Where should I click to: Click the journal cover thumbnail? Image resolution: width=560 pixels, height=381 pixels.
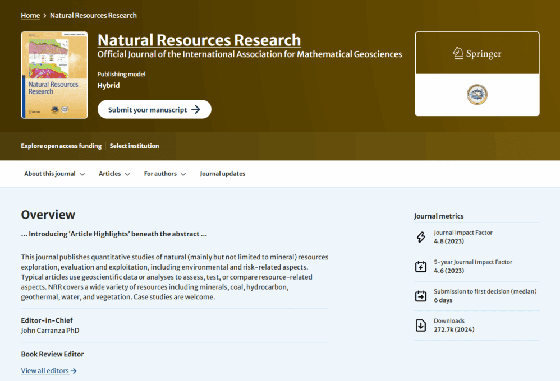click(x=54, y=75)
